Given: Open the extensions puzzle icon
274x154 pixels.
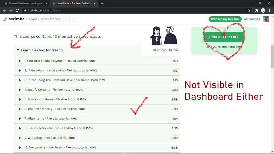Looking at the screenshot, I should point(257,11).
